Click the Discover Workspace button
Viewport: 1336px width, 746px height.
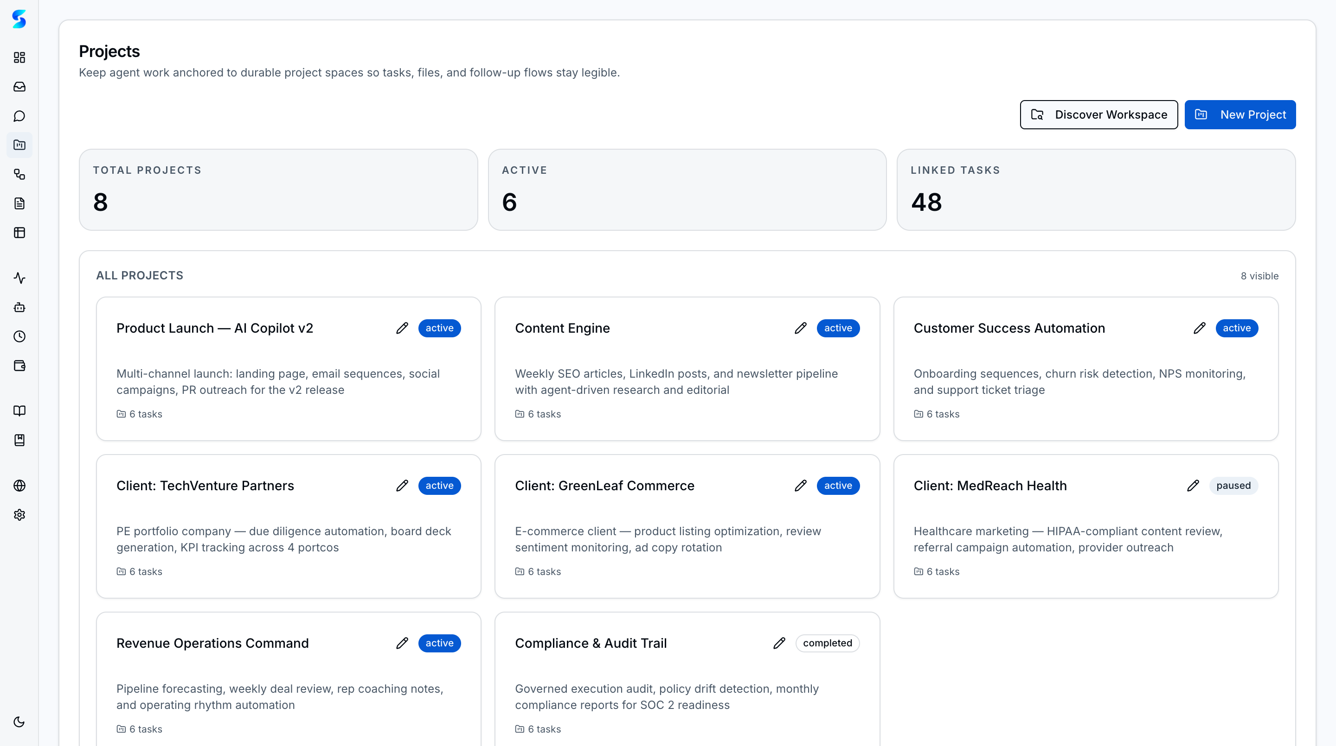1098,114
